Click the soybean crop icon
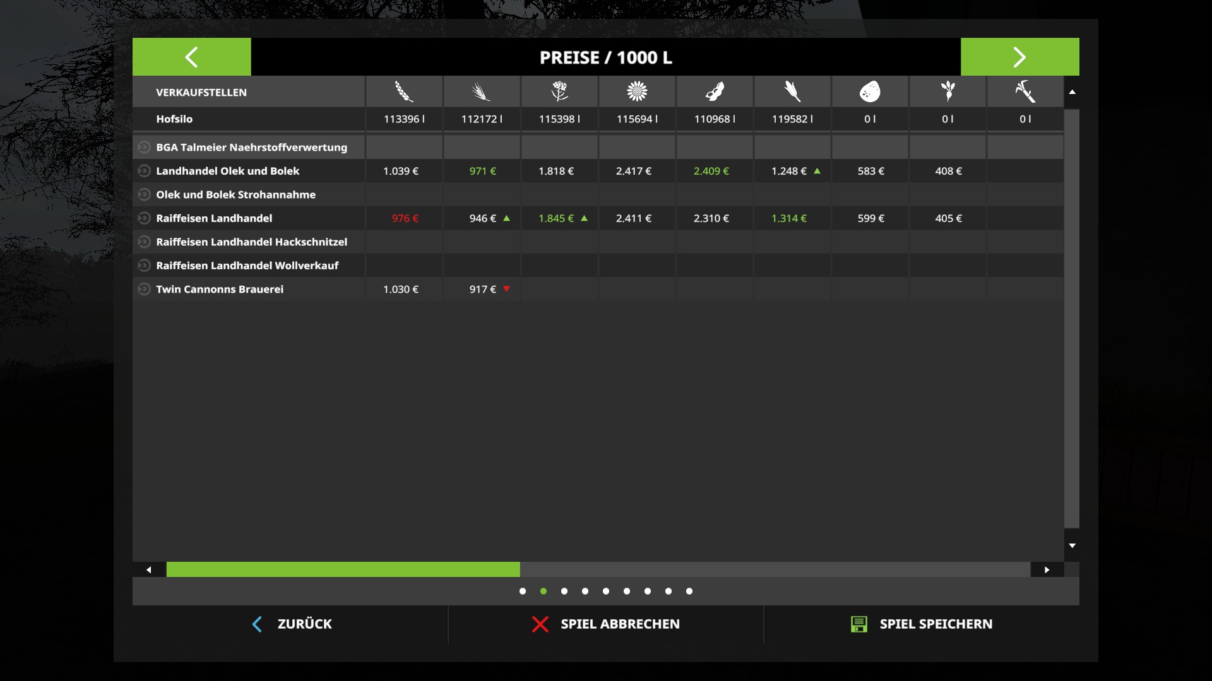 715,92
